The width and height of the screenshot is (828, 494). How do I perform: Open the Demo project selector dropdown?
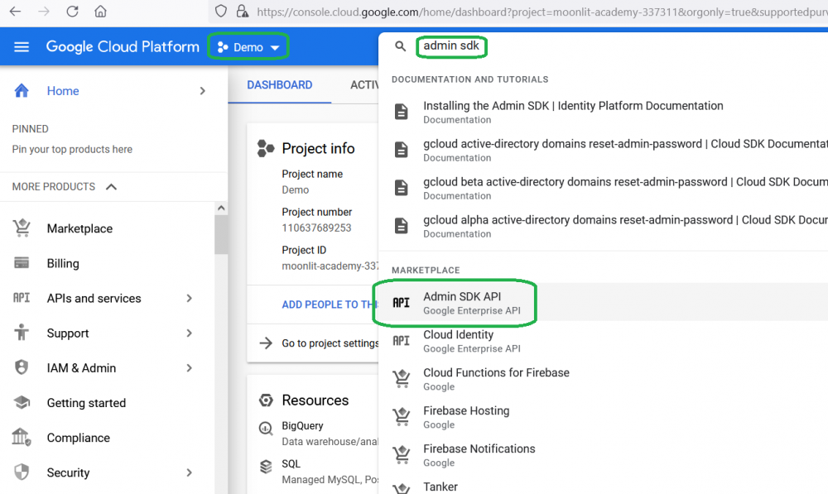tap(248, 47)
